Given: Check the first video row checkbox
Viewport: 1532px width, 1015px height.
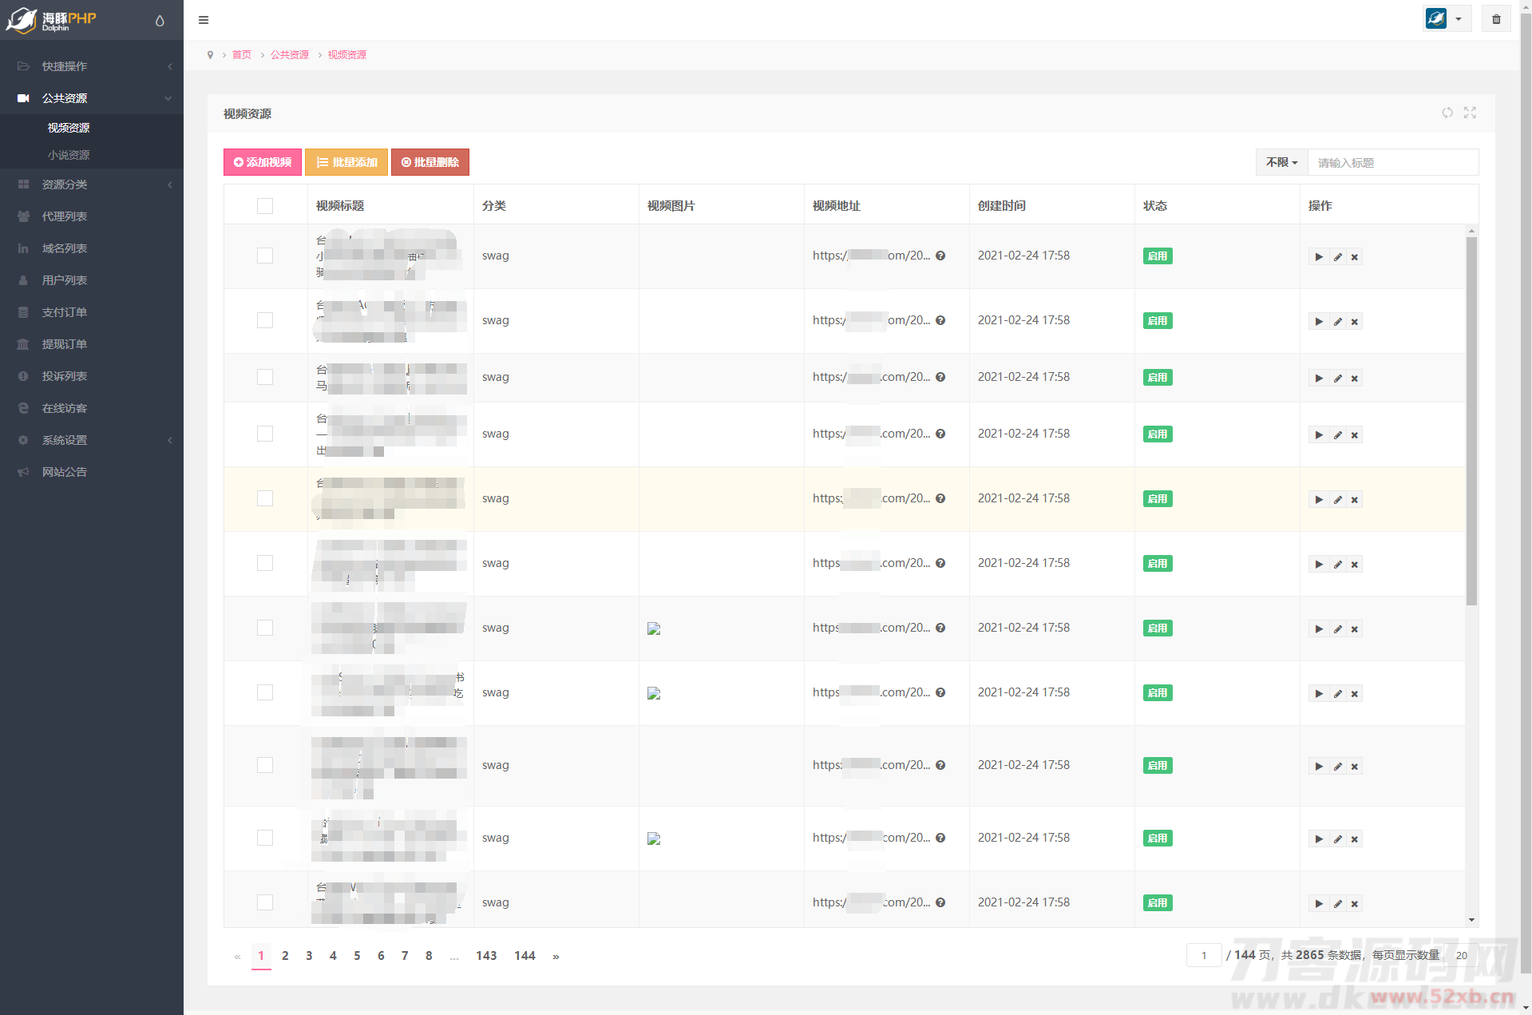Looking at the screenshot, I should click(x=265, y=256).
